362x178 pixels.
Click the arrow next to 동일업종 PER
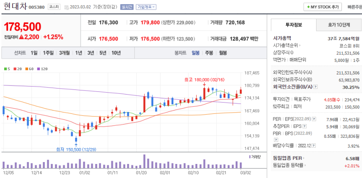click(x=304, y=158)
